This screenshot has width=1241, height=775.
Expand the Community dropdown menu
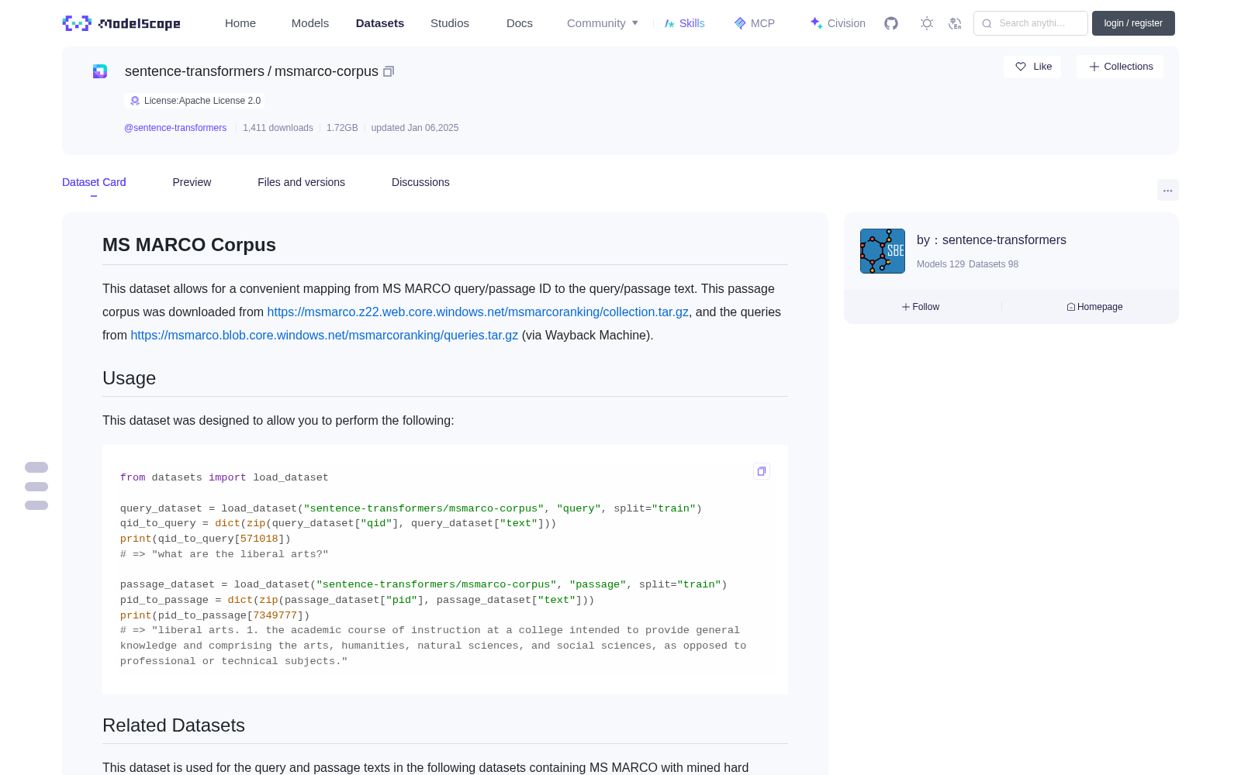pos(603,23)
